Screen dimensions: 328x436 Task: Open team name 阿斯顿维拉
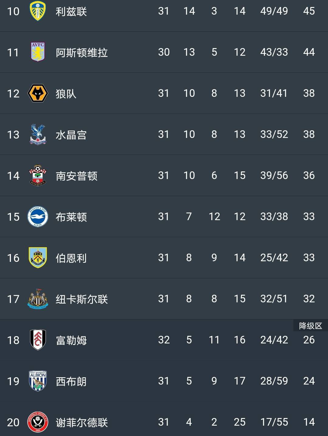[x=82, y=53]
